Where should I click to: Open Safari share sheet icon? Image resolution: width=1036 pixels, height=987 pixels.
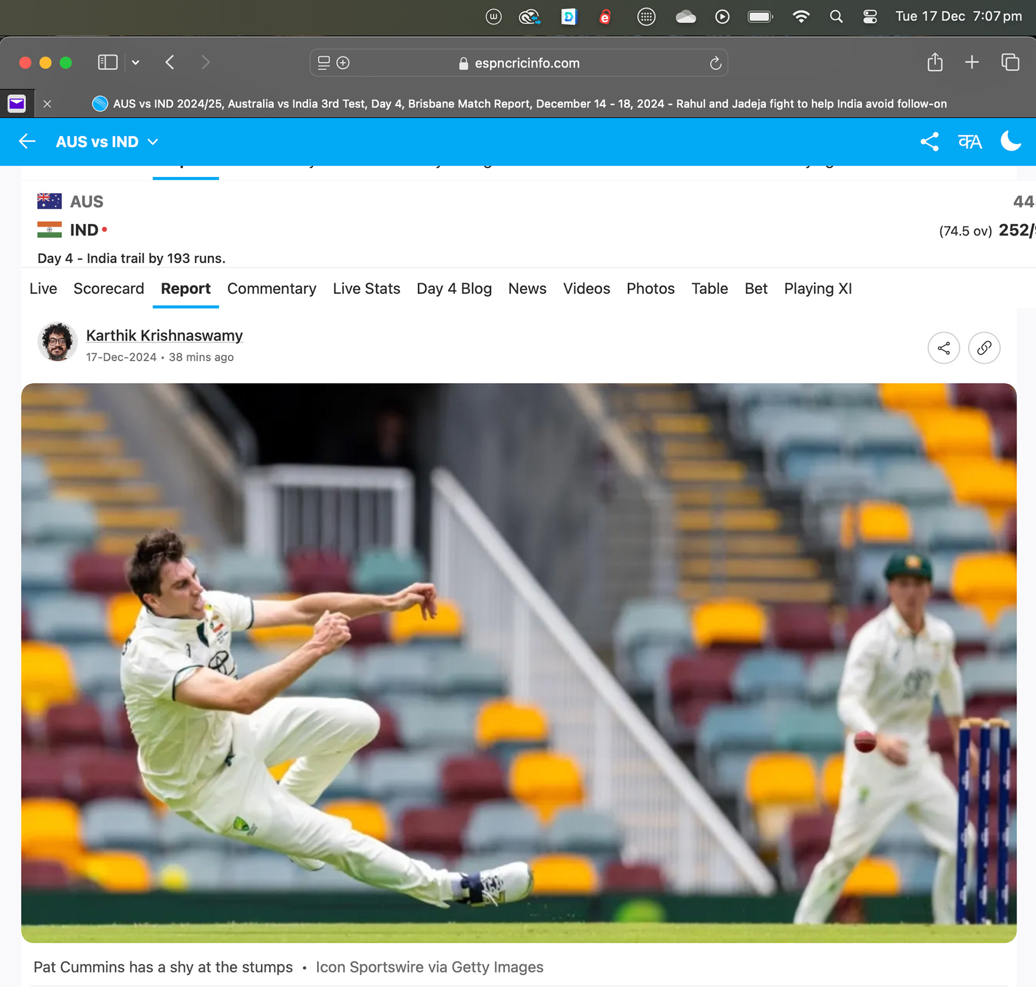pos(935,63)
